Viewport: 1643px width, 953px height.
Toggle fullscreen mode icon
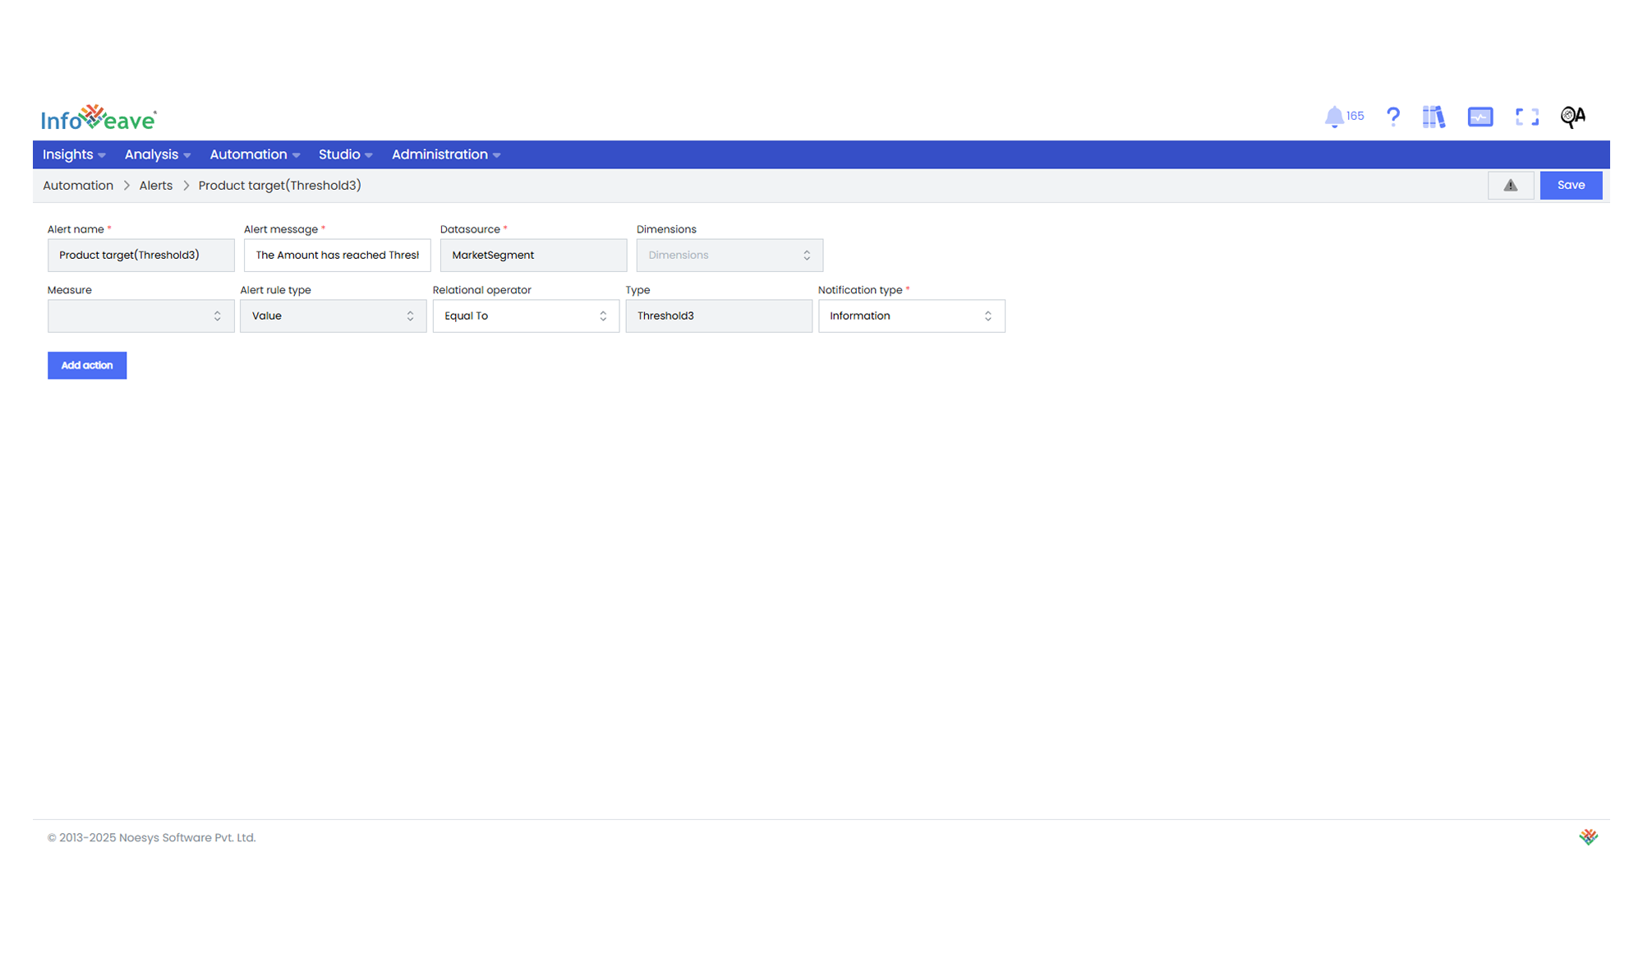point(1527,117)
